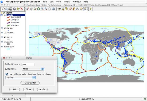Open the sig_big layer selection dropdown
This screenshot has height=101, width=147.
click(x=21, y=77)
